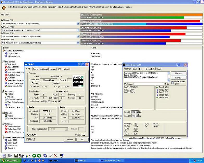The width and height of the screenshot is (204, 163).
Task: Open the Référence CPU 4 dropdown
Action: coord(78,43)
